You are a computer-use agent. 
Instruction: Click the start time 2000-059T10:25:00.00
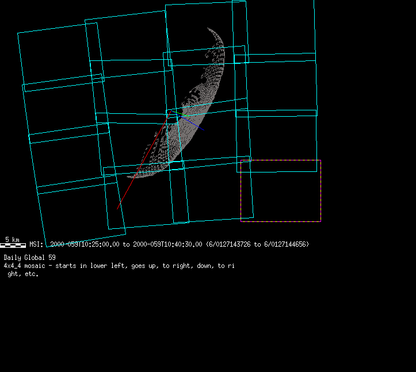pyautogui.click(x=85, y=244)
